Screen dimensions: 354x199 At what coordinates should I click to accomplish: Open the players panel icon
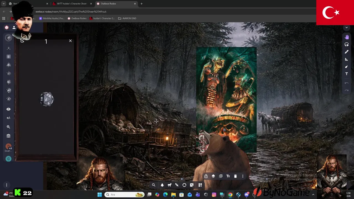coord(14,27)
